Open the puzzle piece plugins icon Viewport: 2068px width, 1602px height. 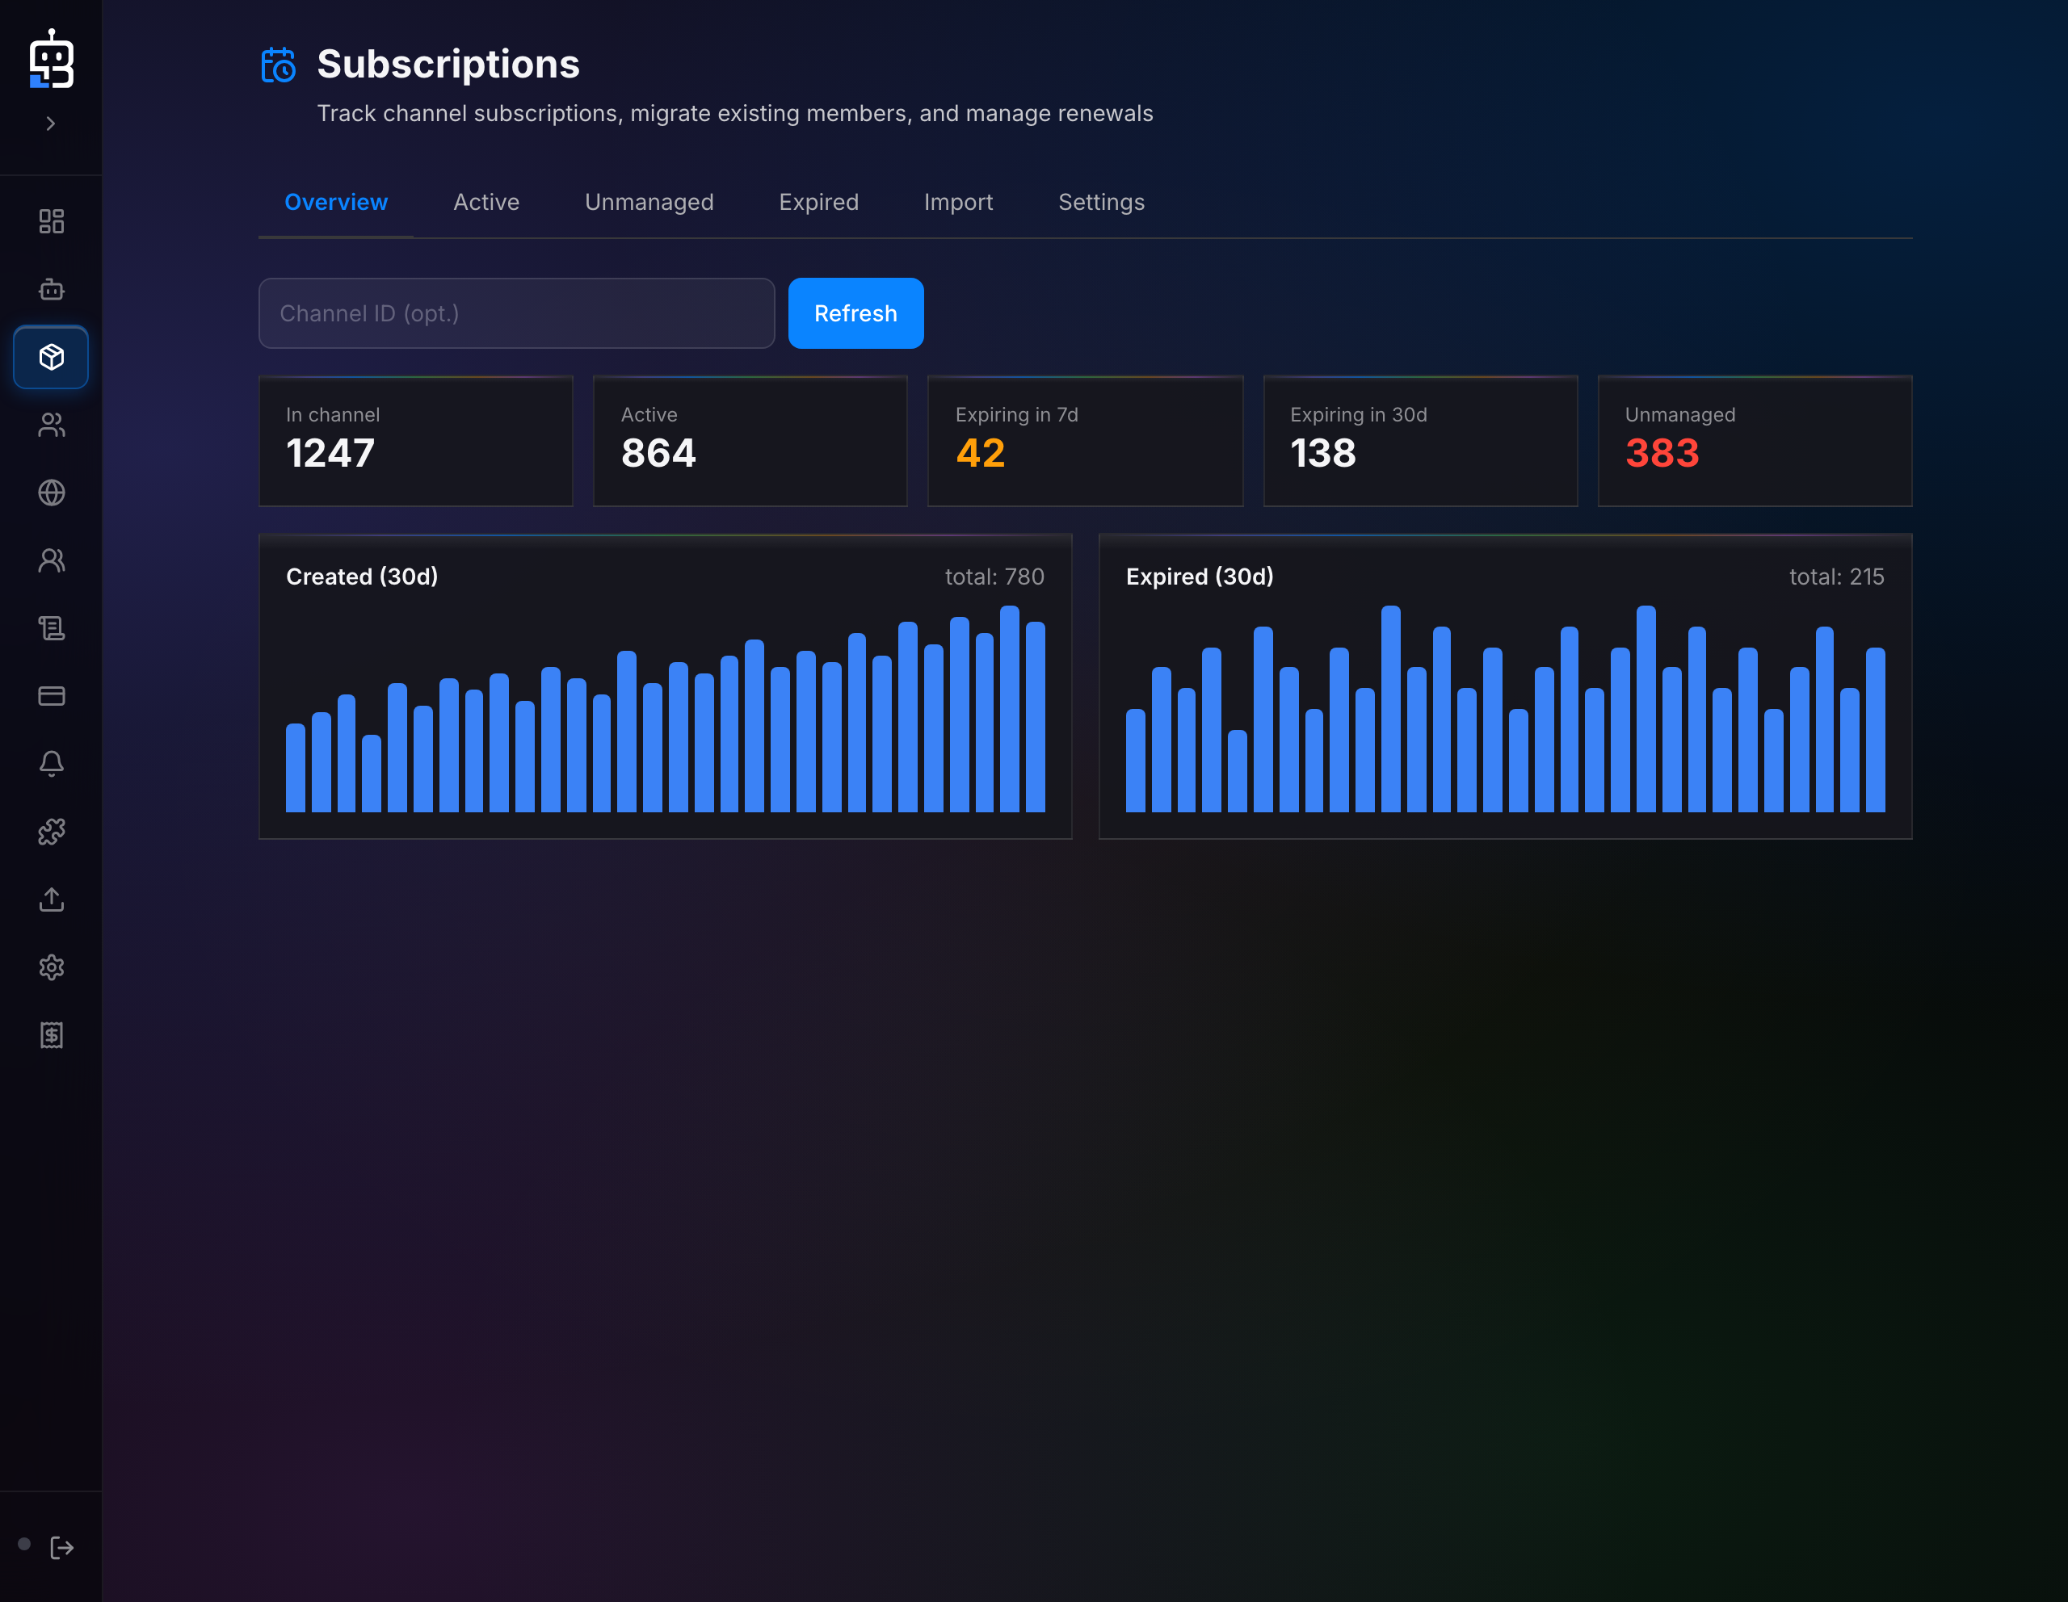tap(51, 832)
